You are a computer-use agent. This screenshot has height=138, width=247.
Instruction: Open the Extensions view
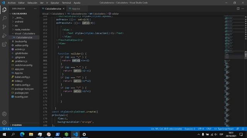[4, 44]
